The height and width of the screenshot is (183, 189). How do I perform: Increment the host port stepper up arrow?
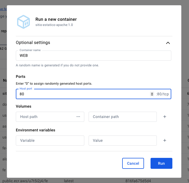pyautogui.click(x=152, y=93)
